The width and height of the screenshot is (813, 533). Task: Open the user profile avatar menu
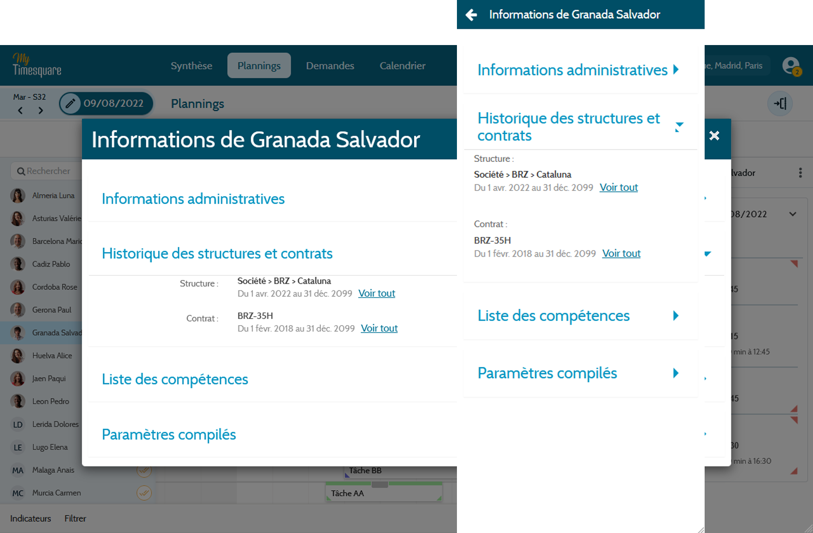[x=791, y=66]
